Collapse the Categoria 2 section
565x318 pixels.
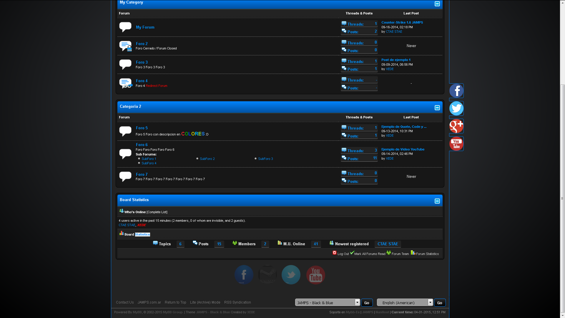[x=437, y=108]
